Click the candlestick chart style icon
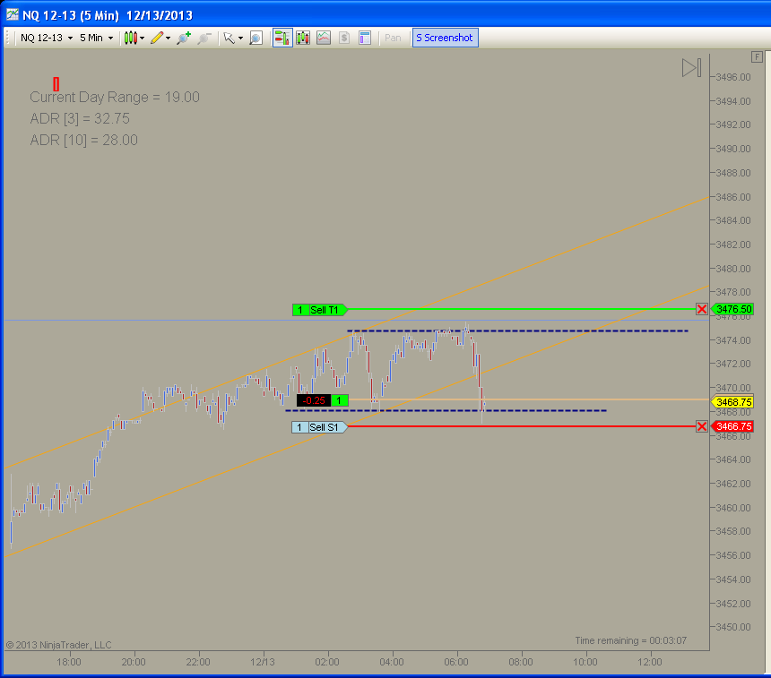The height and width of the screenshot is (678, 771). pyautogui.click(x=130, y=38)
